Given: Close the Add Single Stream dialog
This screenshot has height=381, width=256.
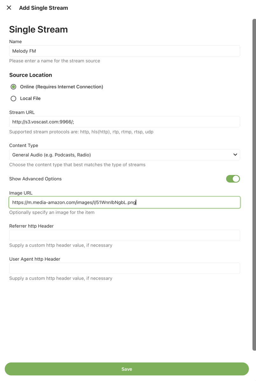Looking at the screenshot, I should coord(9,8).
